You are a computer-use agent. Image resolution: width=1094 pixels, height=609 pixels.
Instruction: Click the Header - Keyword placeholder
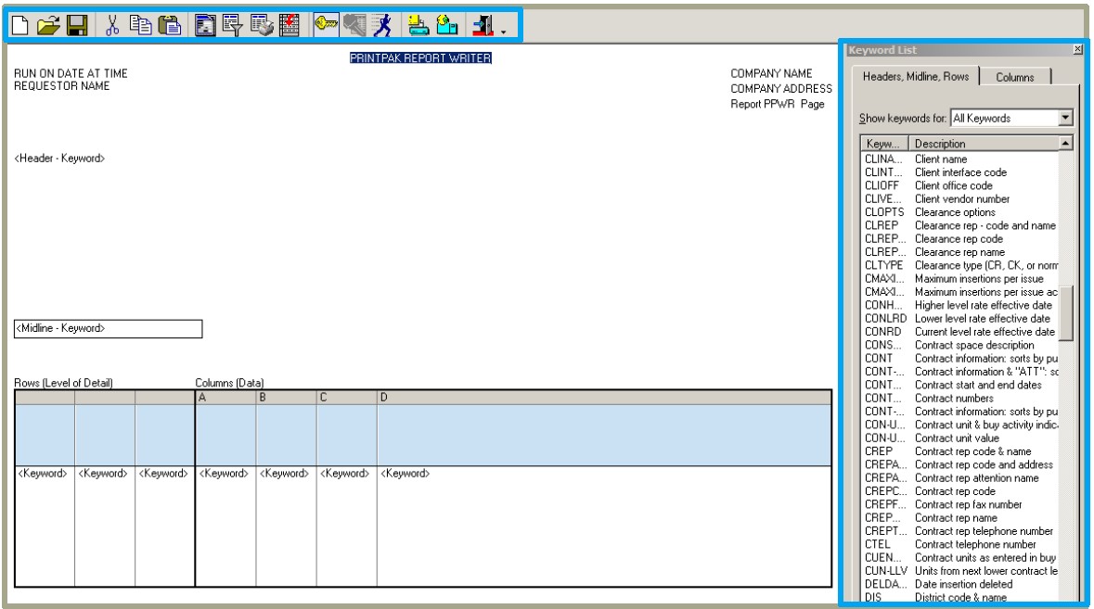click(x=59, y=159)
